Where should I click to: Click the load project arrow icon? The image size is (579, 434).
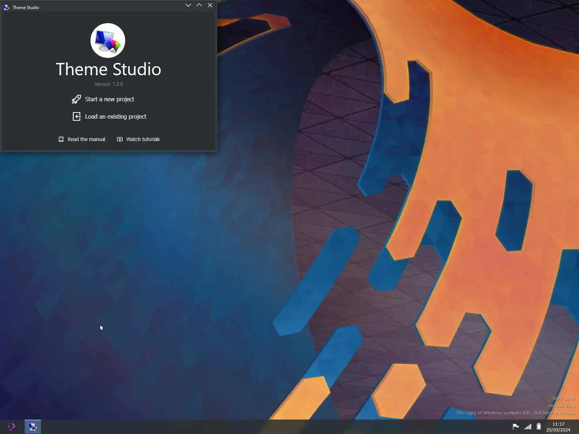[x=76, y=116]
